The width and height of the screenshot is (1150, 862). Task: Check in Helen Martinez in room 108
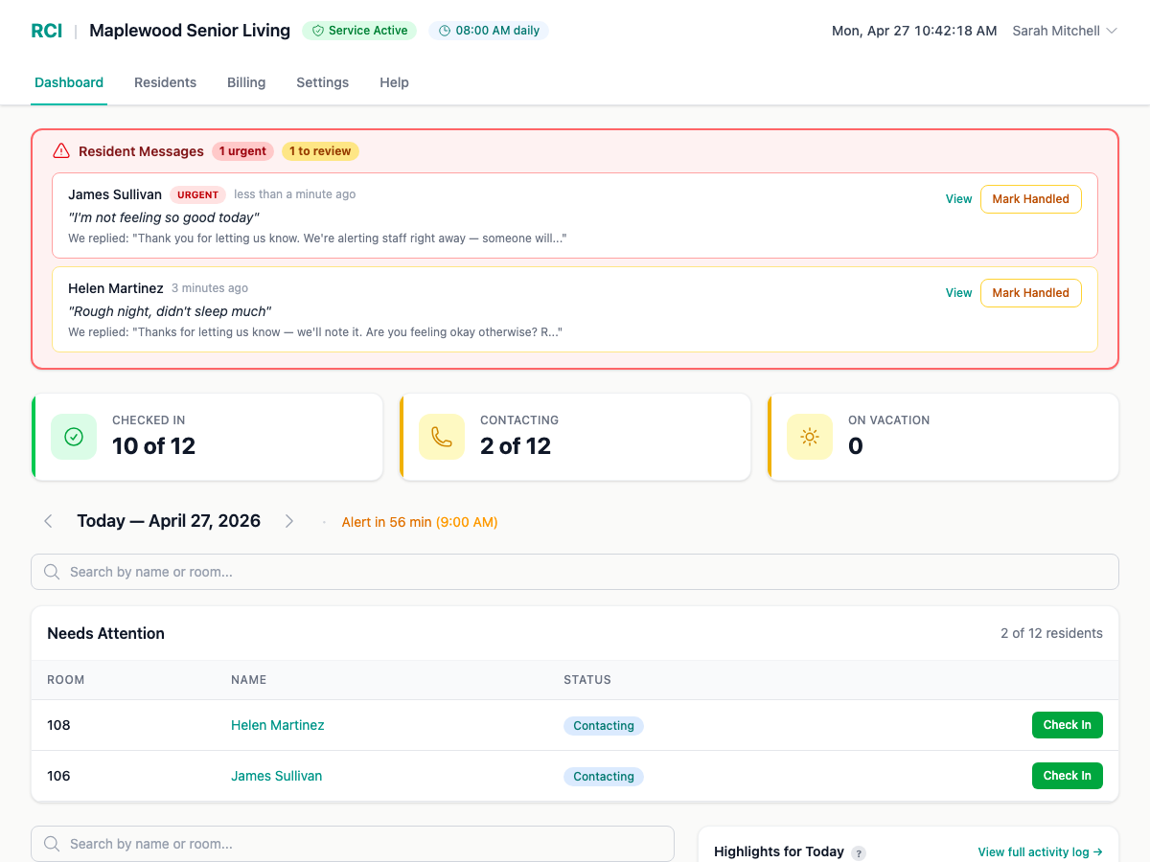[1067, 725]
